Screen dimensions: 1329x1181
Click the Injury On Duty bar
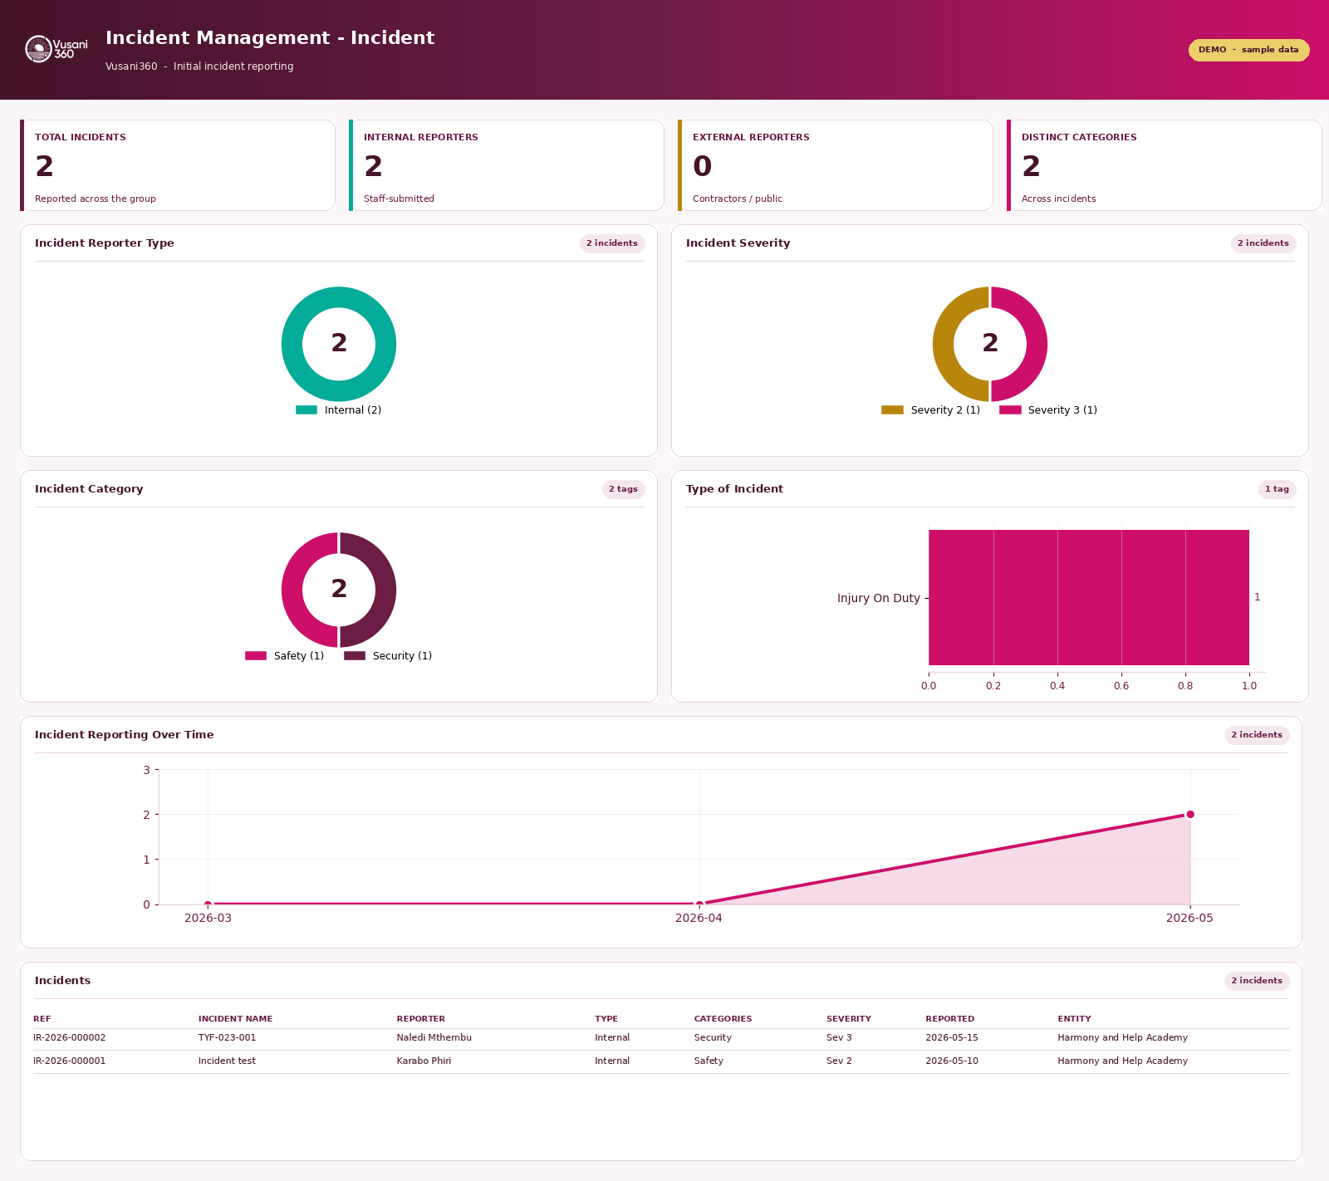click(1089, 597)
